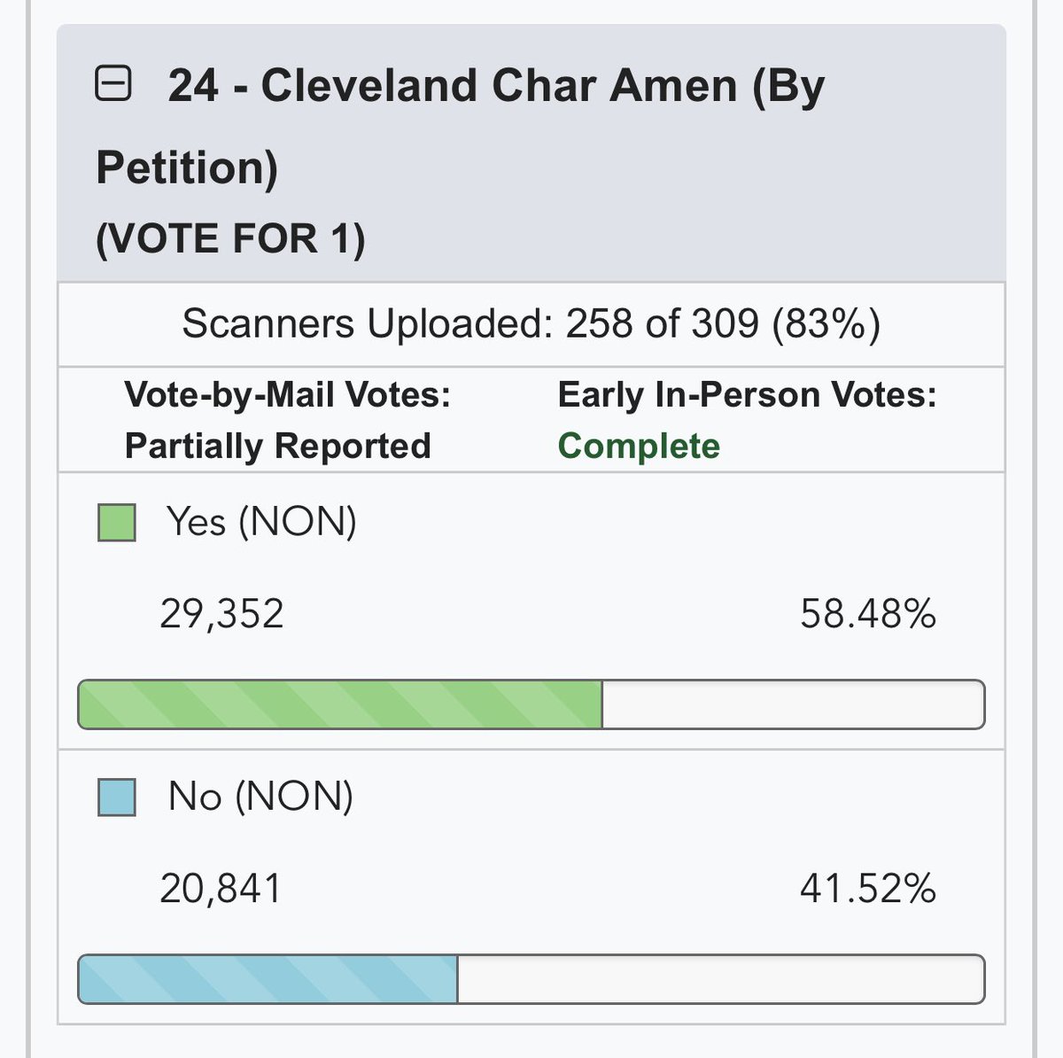This screenshot has width=1063, height=1058.
Task: Click the green 'Complete' status text
Action: tap(639, 446)
